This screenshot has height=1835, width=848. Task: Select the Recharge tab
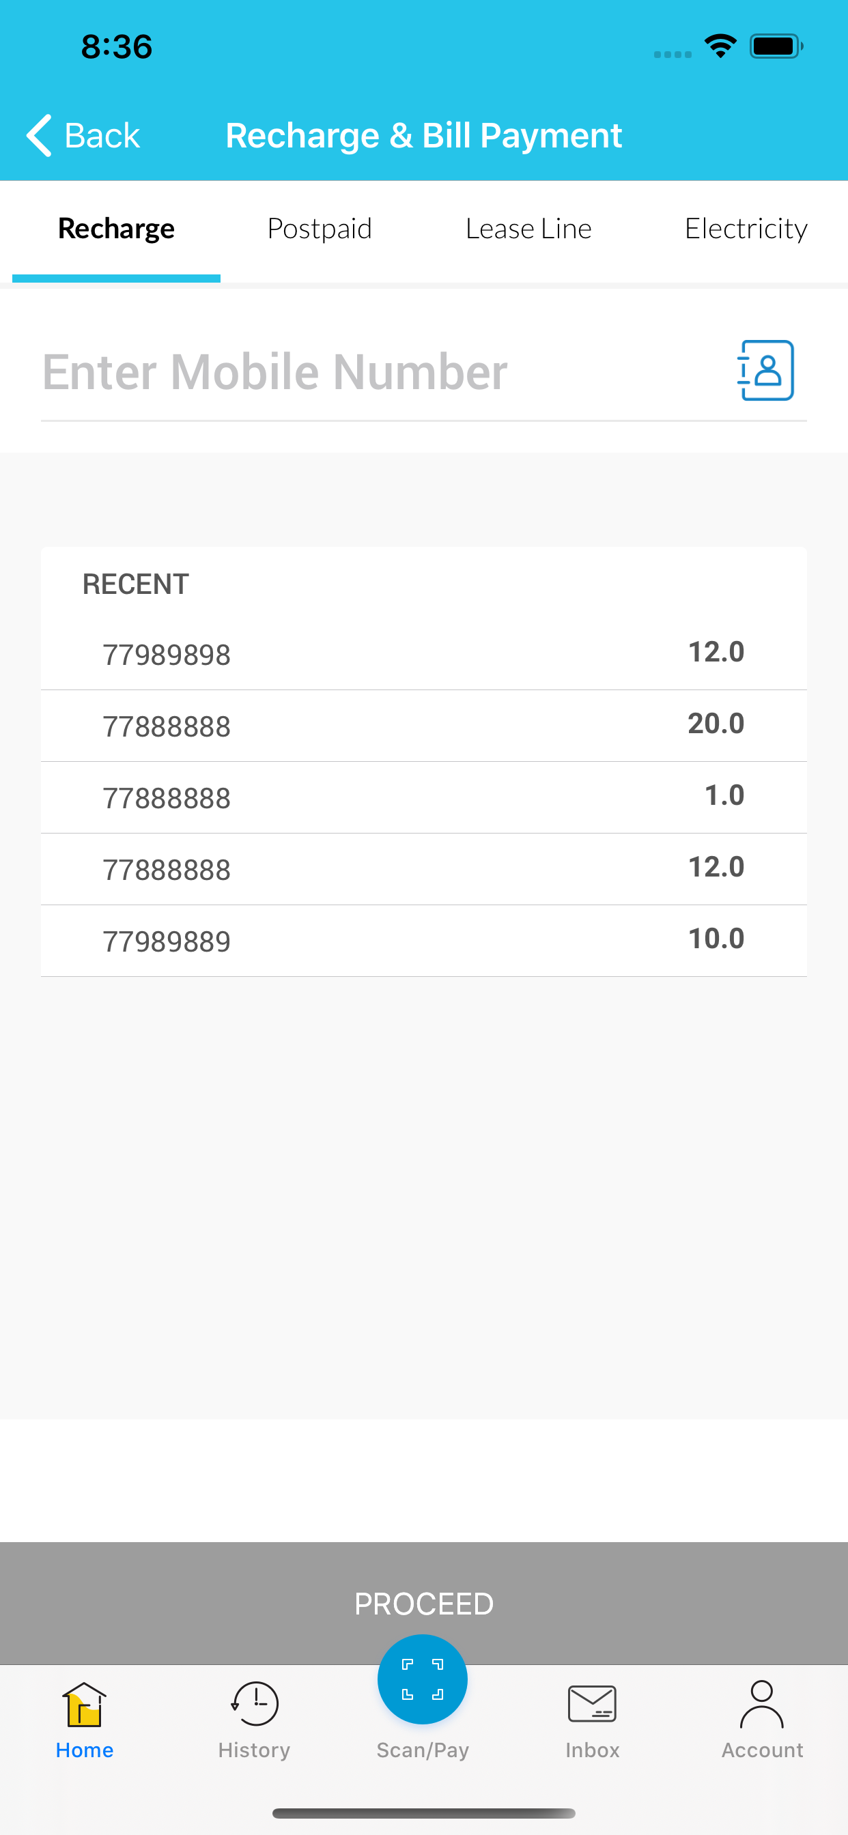point(116,229)
